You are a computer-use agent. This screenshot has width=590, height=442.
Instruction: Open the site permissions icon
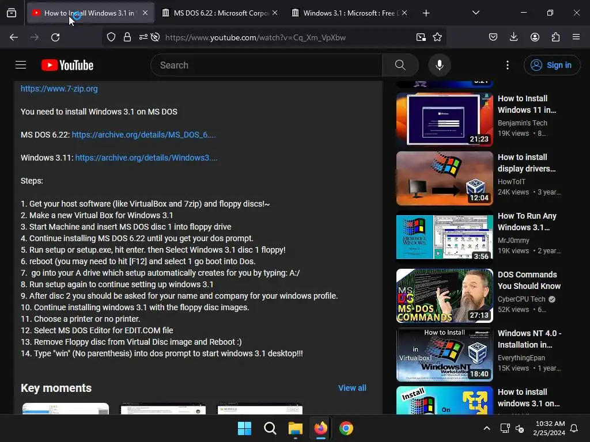143,37
